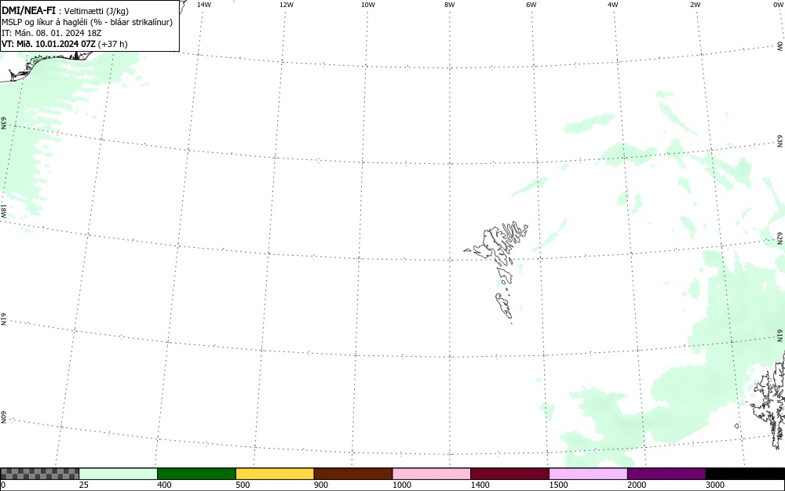785x491 pixels.
Task: Click the legend value 900
Action: pyautogui.click(x=321, y=485)
